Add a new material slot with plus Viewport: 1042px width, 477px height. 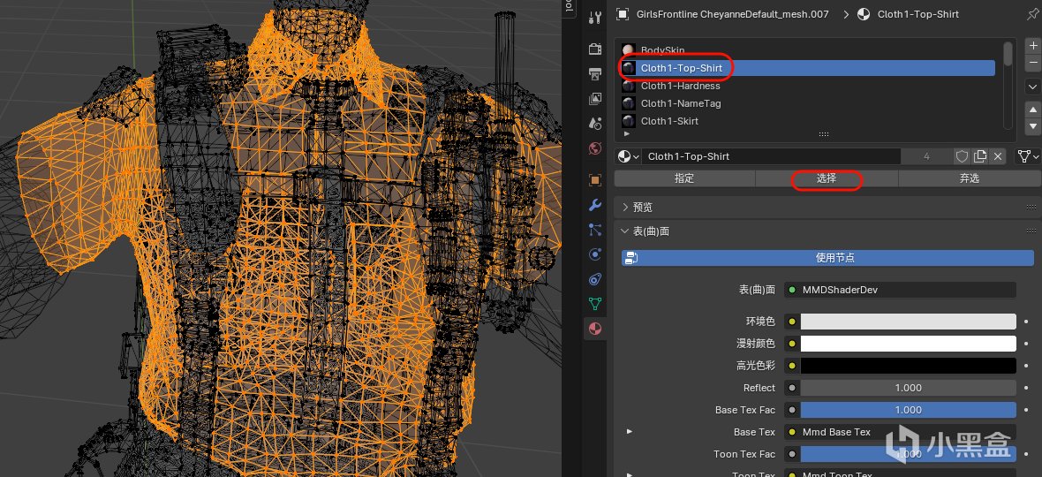coord(1032,46)
